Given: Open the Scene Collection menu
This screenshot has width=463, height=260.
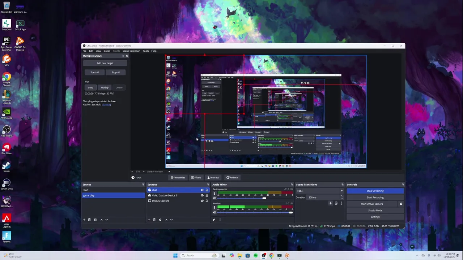Looking at the screenshot, I should pos(131,51).
